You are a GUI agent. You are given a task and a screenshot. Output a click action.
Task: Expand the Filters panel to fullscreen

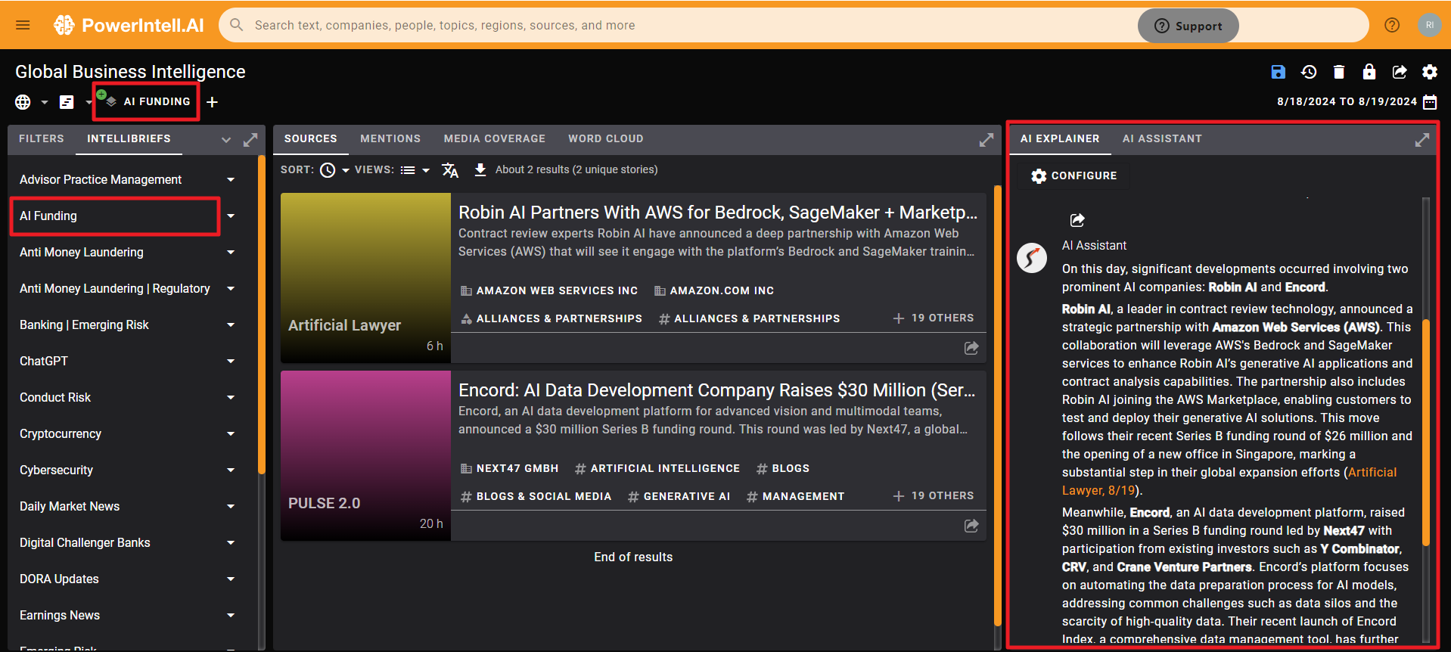tap(250, 140)
